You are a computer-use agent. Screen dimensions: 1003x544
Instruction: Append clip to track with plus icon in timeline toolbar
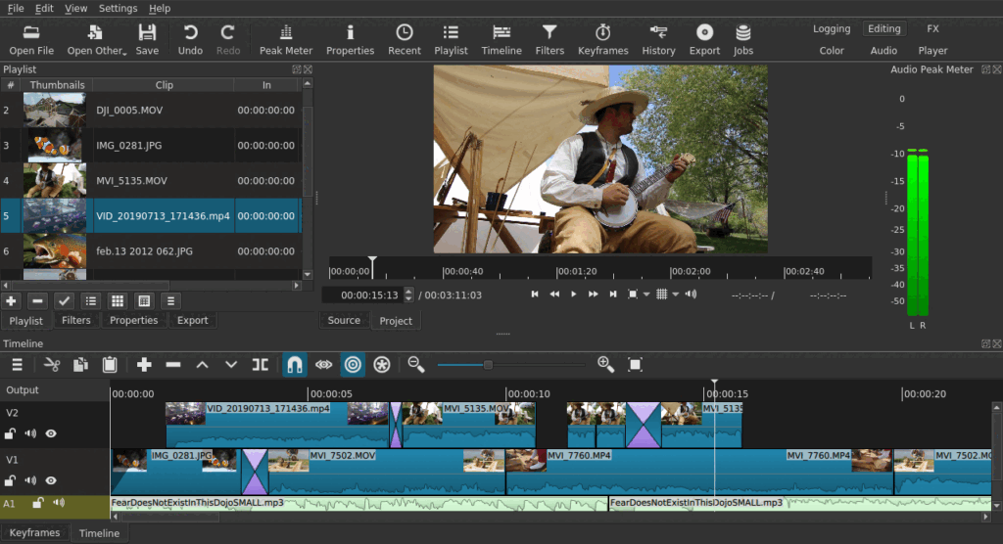[x=144, y=365]
